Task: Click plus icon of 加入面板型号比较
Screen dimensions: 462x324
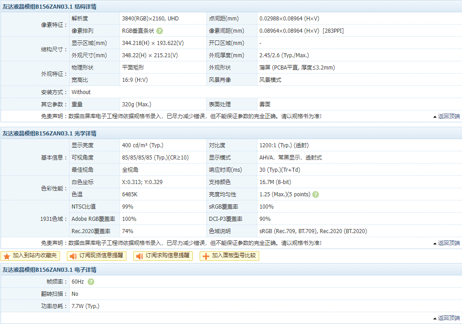Action: point(206,256)
